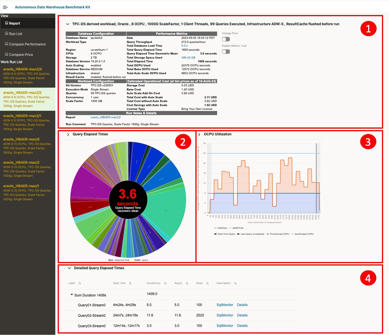
Task: Open SqlMonitor for Query02-Stream0
Action: click(x=225, y=315)
